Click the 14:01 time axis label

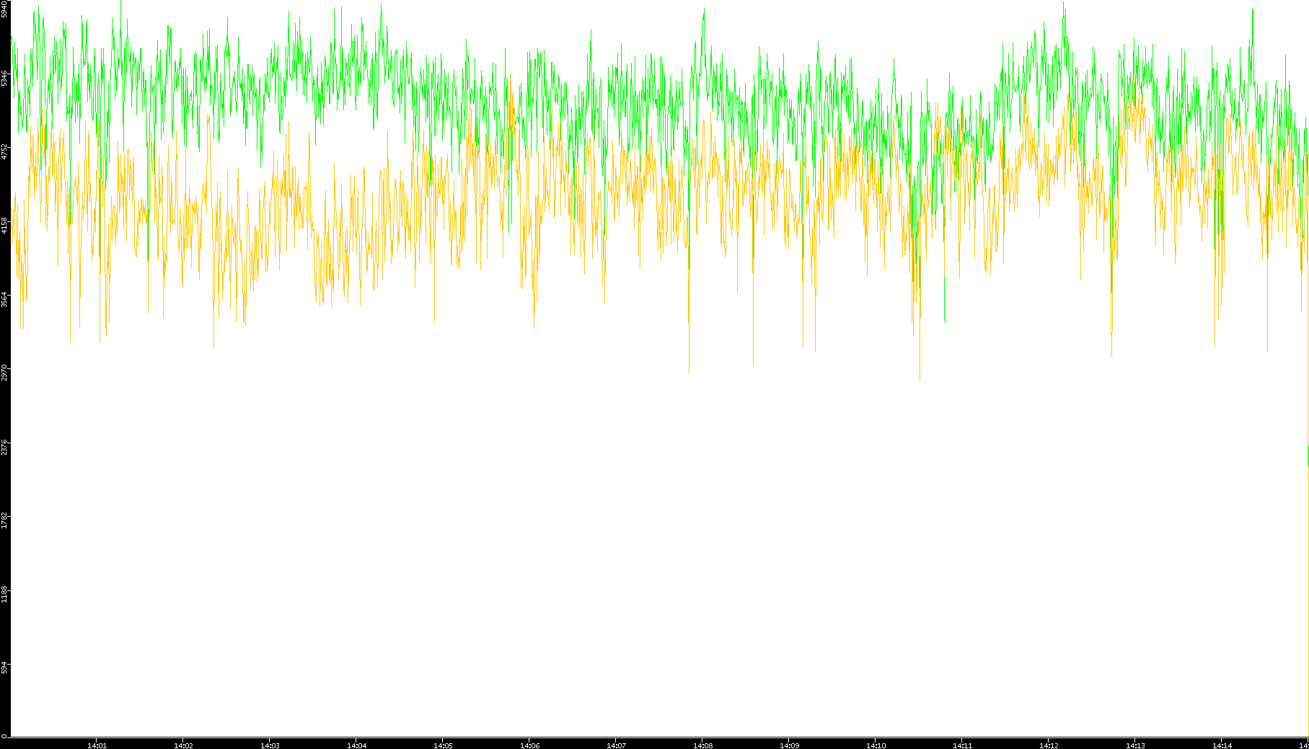(97, 745)
